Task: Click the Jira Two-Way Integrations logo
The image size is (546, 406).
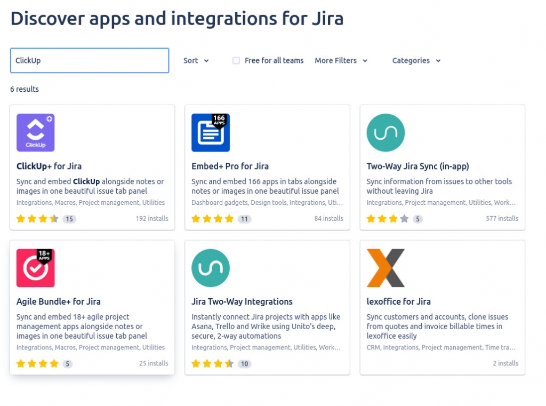Action: point(210,267)
